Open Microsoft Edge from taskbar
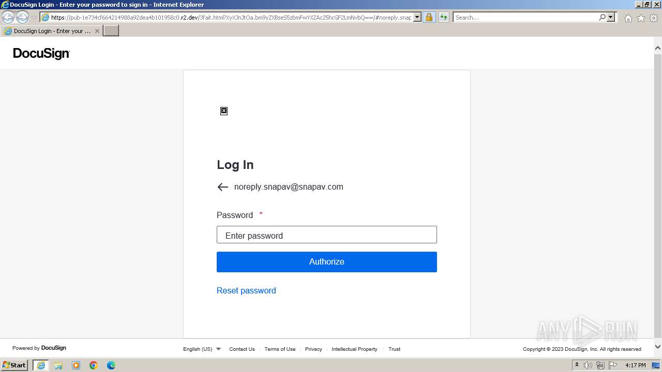The image size is (662, 372). (111, 365)
